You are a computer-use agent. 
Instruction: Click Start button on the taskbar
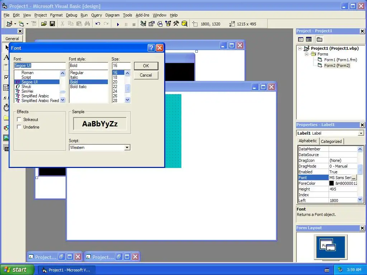(x=17, y=270)
